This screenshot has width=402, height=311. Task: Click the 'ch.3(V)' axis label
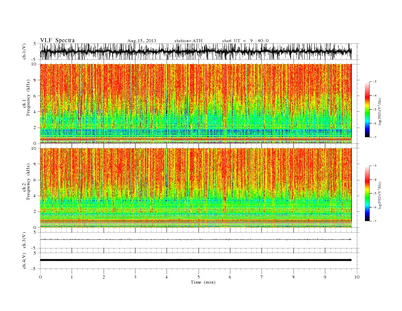click(x=24, y=240)
